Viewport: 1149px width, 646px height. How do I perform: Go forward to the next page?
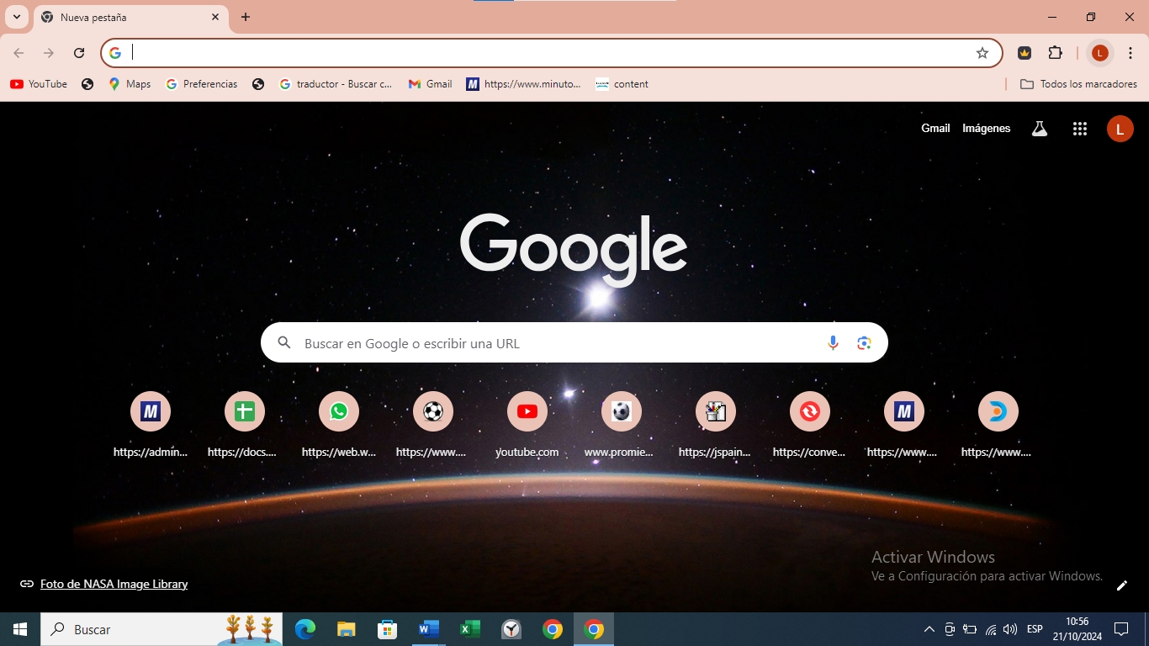coord(49,53)
